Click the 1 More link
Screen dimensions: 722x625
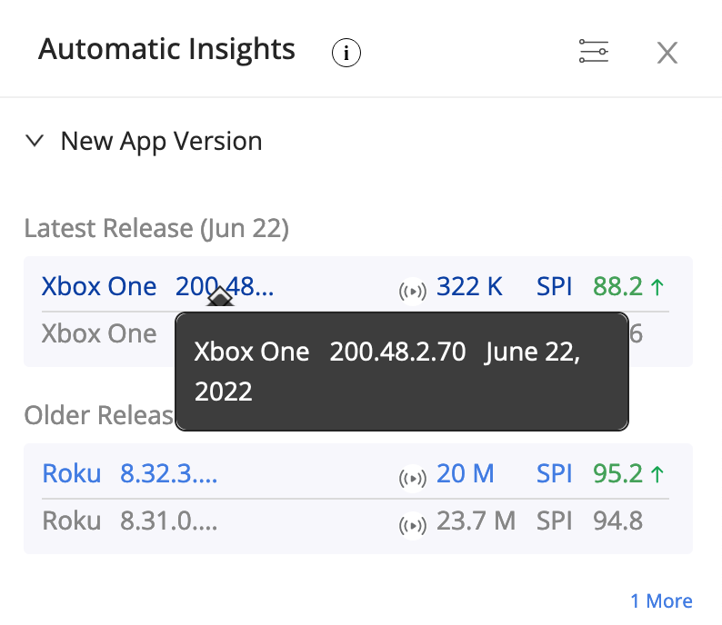click(661, 600)
